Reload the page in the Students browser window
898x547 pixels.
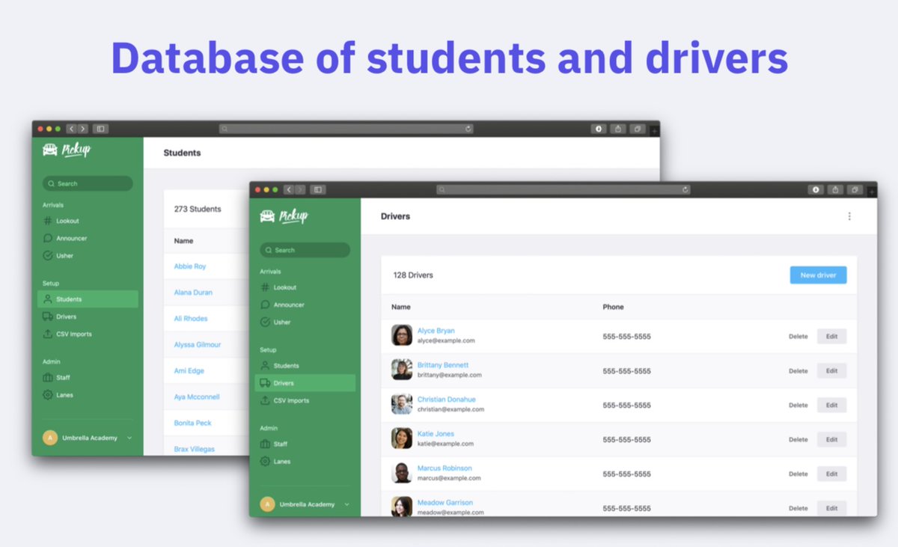click(468, 129)
